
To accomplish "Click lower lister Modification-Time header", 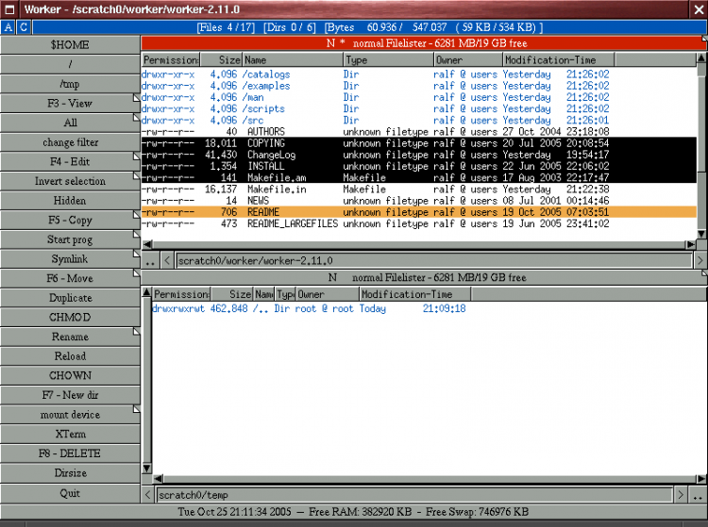I will [415, 294].
